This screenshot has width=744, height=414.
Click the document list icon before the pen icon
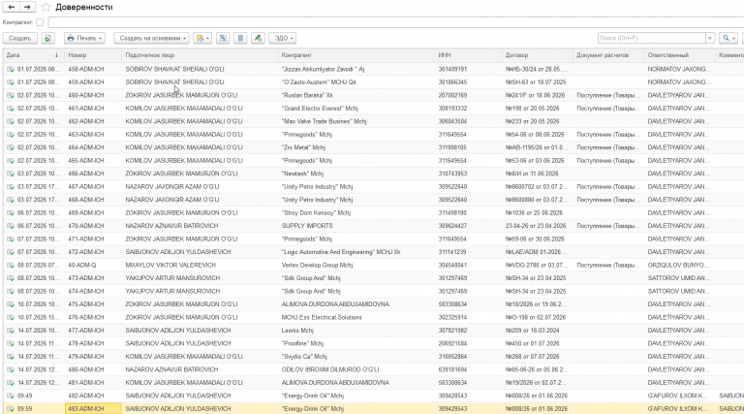point(240,38)
